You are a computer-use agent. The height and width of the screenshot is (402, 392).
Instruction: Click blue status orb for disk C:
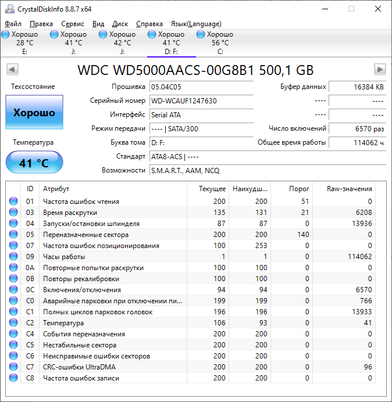point(201,34)
